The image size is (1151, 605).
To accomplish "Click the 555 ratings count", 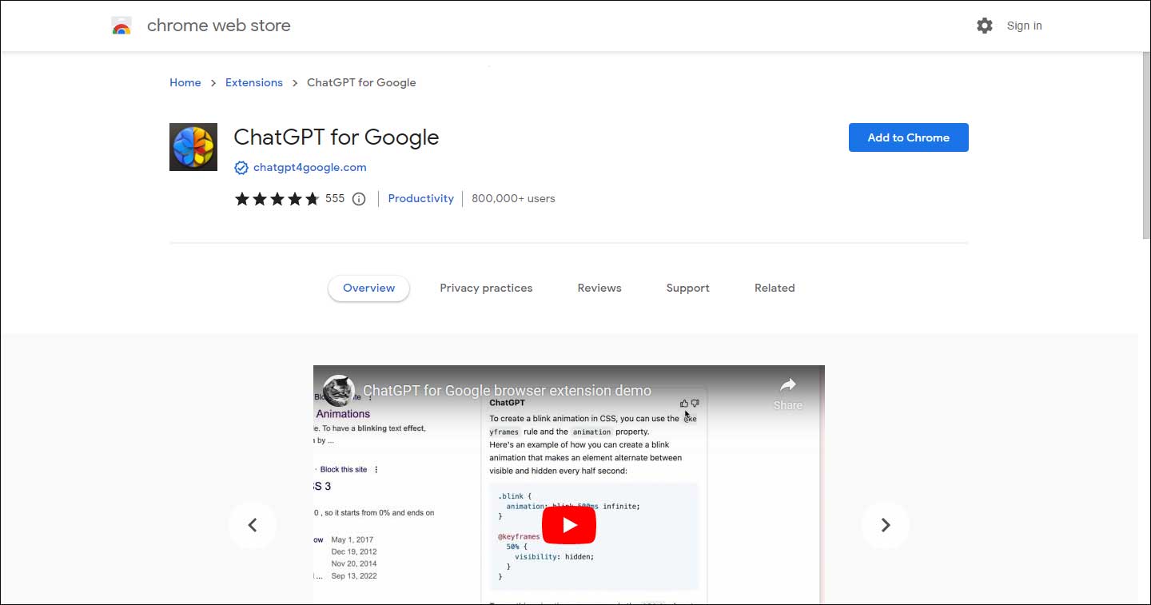I will point(335,198).
